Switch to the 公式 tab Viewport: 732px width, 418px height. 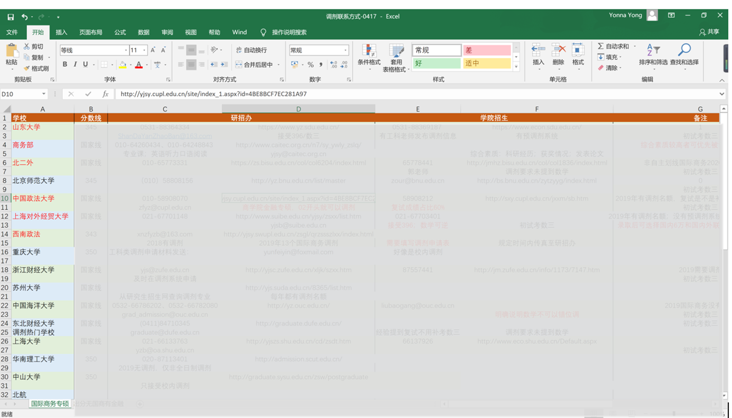(120, 32)
